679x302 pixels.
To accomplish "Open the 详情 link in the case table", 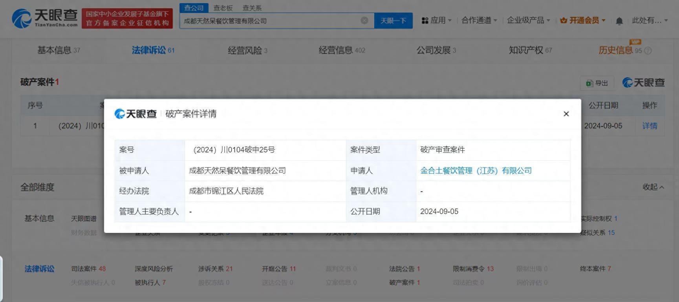I will pyautogui.click(x=650, y=126).
